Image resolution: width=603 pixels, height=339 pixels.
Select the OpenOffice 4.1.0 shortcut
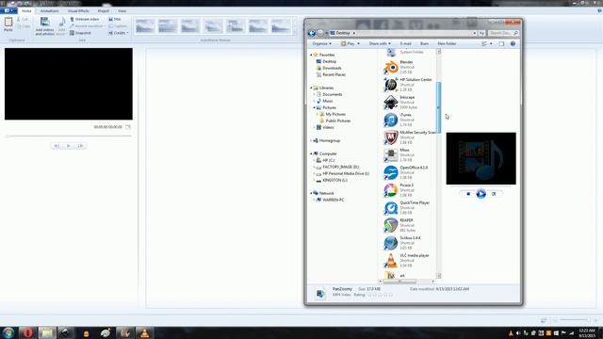(406, 172)
